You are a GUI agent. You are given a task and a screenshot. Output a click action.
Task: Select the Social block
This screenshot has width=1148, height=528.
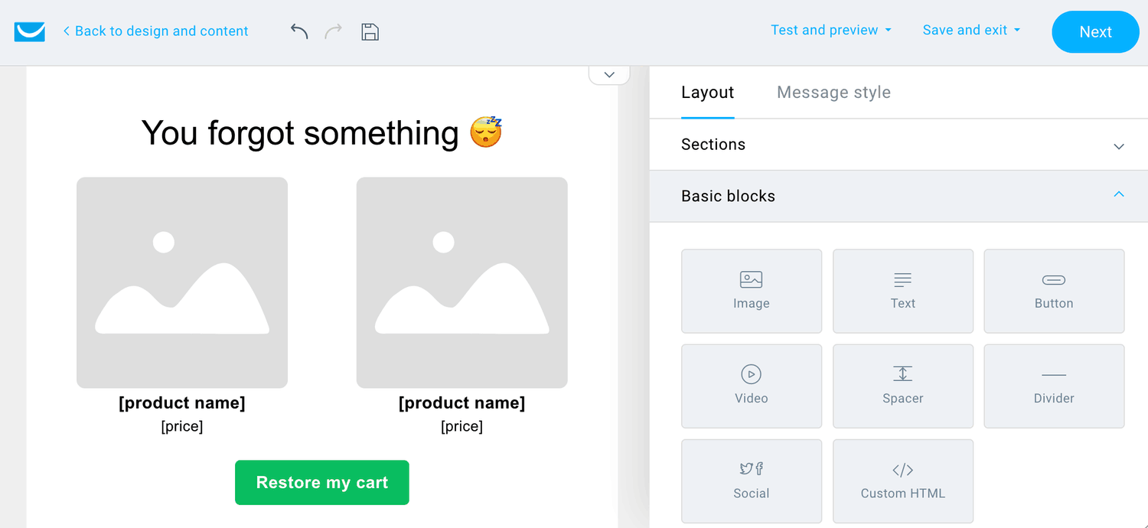(752, 481)
